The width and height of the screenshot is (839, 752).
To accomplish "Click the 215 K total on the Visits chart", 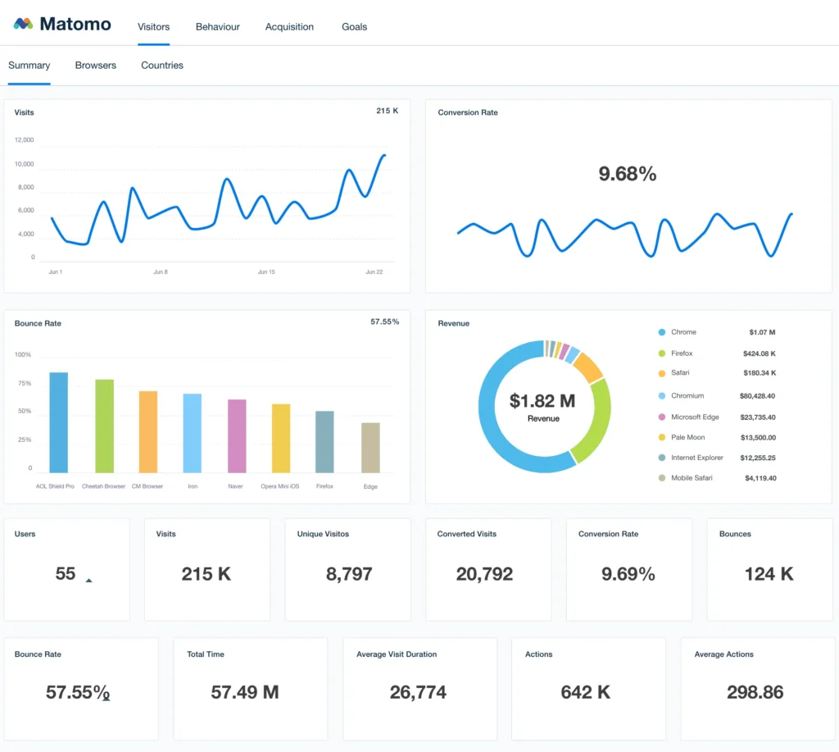I will click(387, 110).
